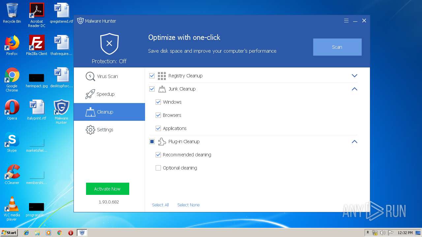Click the Action Center flag tray icon

pos(390,233)
